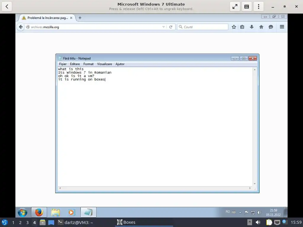Click host panel eject/removable media icon

point(250,222)
